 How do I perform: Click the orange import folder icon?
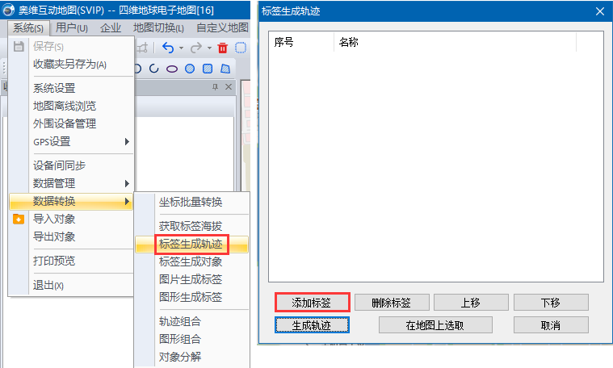pyautogui.click(x=19, y=219)
